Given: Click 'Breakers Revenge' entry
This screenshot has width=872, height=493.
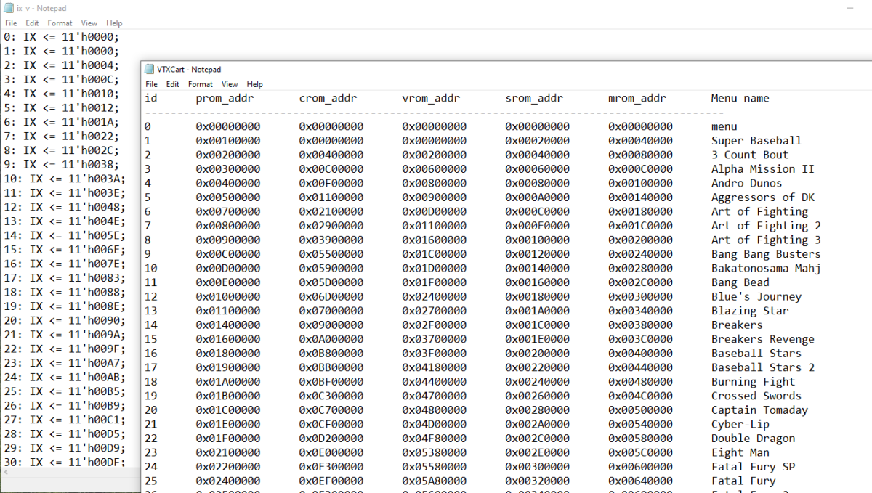Looking at the screenshot, I should (763, 339).
